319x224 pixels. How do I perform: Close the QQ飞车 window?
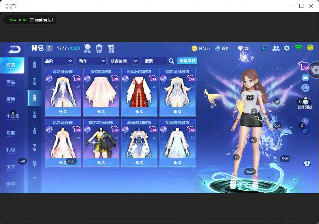click(x=311, y=6)
